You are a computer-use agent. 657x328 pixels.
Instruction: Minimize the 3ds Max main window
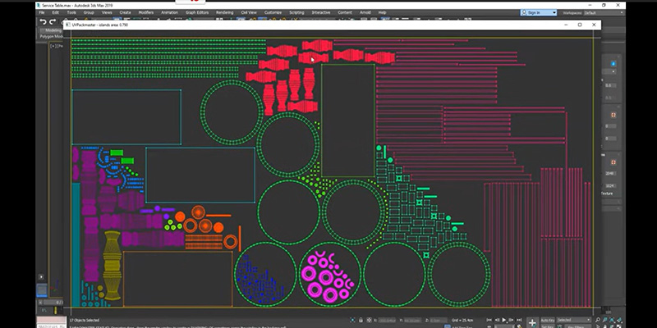[590, 5]
